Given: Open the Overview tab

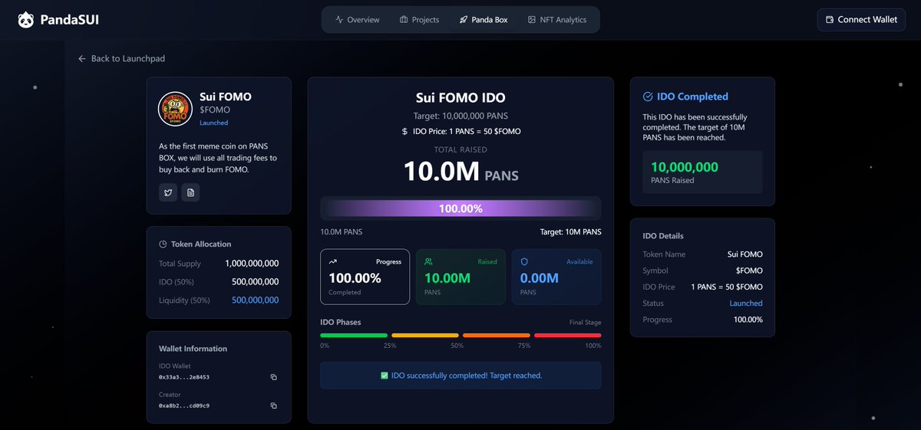Looking at the screenshot, I should (357, 20).
